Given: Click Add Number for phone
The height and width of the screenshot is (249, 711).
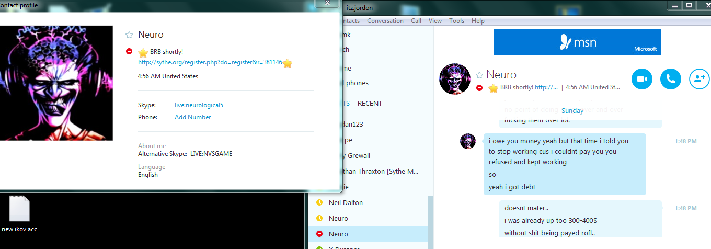Looking at the screenshot, I should point(193,117).
